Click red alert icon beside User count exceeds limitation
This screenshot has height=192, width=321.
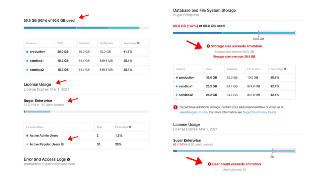209,164
